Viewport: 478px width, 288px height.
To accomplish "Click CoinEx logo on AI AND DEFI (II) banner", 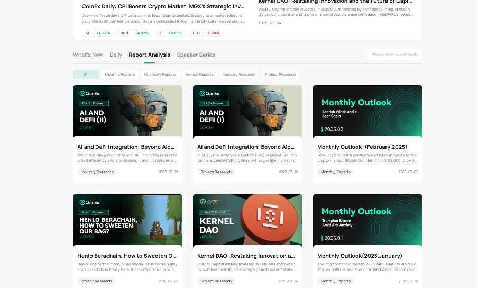I will pyautogui.click(x=89, y=93).
